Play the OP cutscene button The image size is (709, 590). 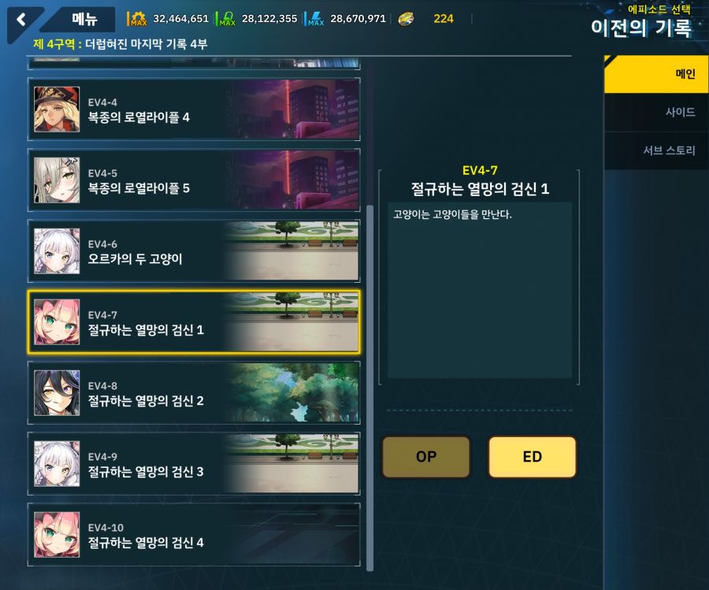[x=426, y=457]
